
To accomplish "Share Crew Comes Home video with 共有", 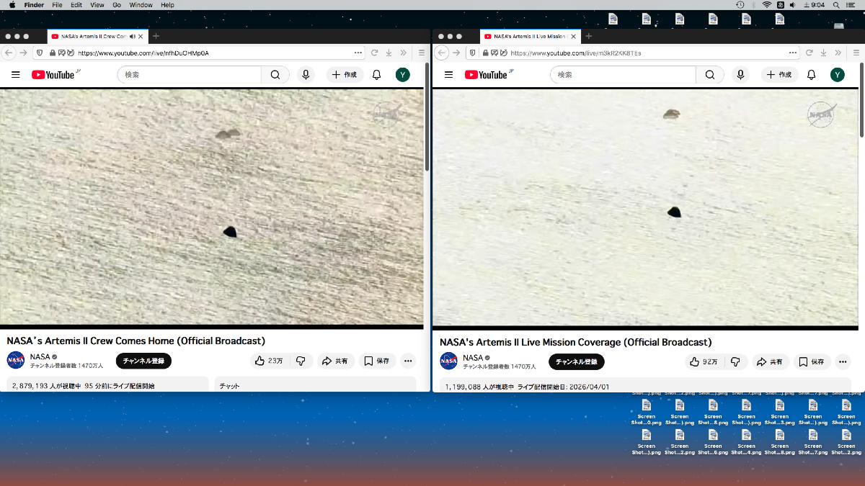I will (335, 361).
